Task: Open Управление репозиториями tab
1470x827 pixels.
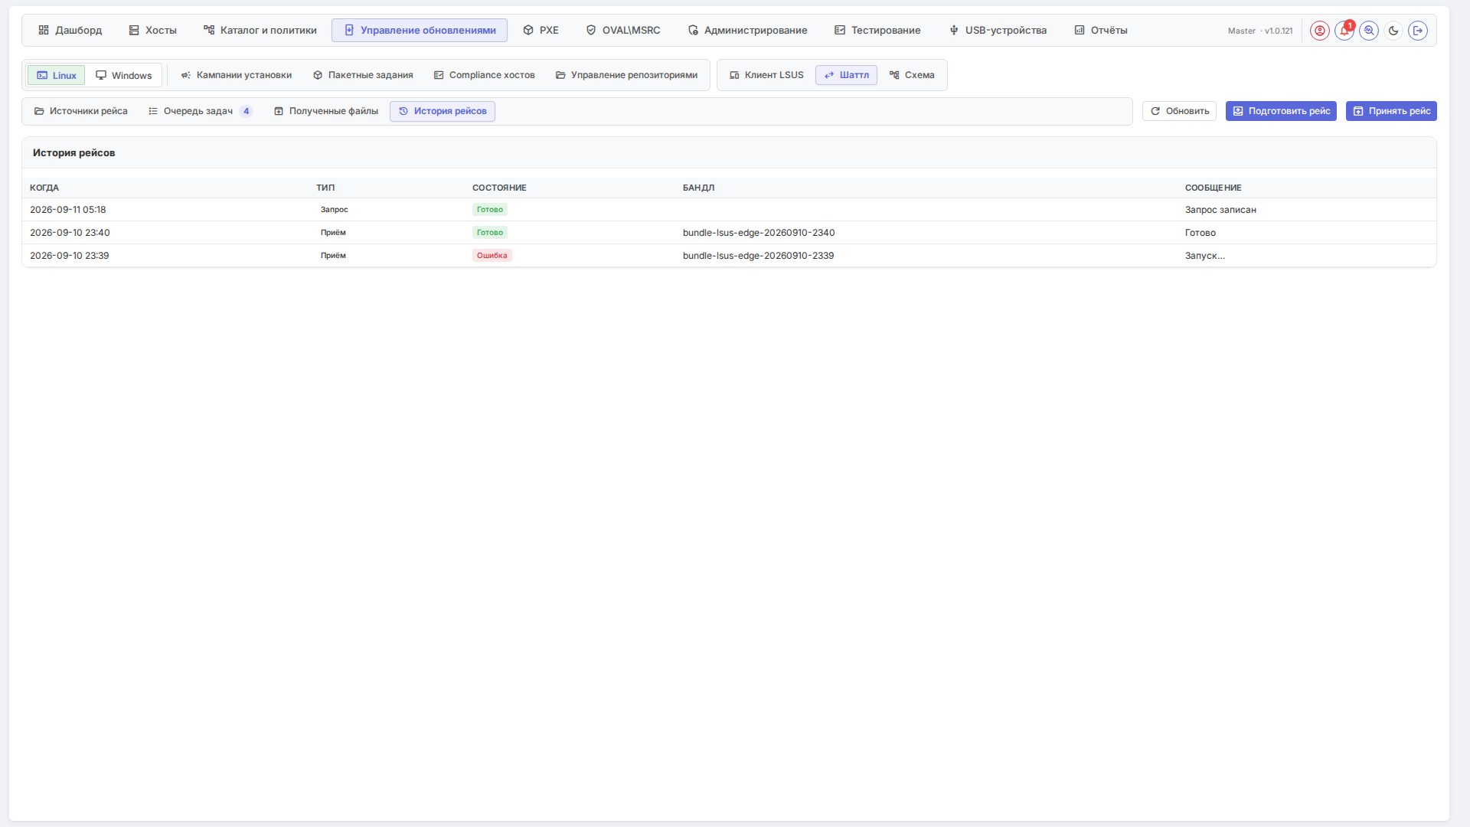Action: (626, 75)
